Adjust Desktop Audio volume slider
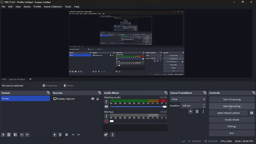The image size is (256, 144). coord(138,107)
